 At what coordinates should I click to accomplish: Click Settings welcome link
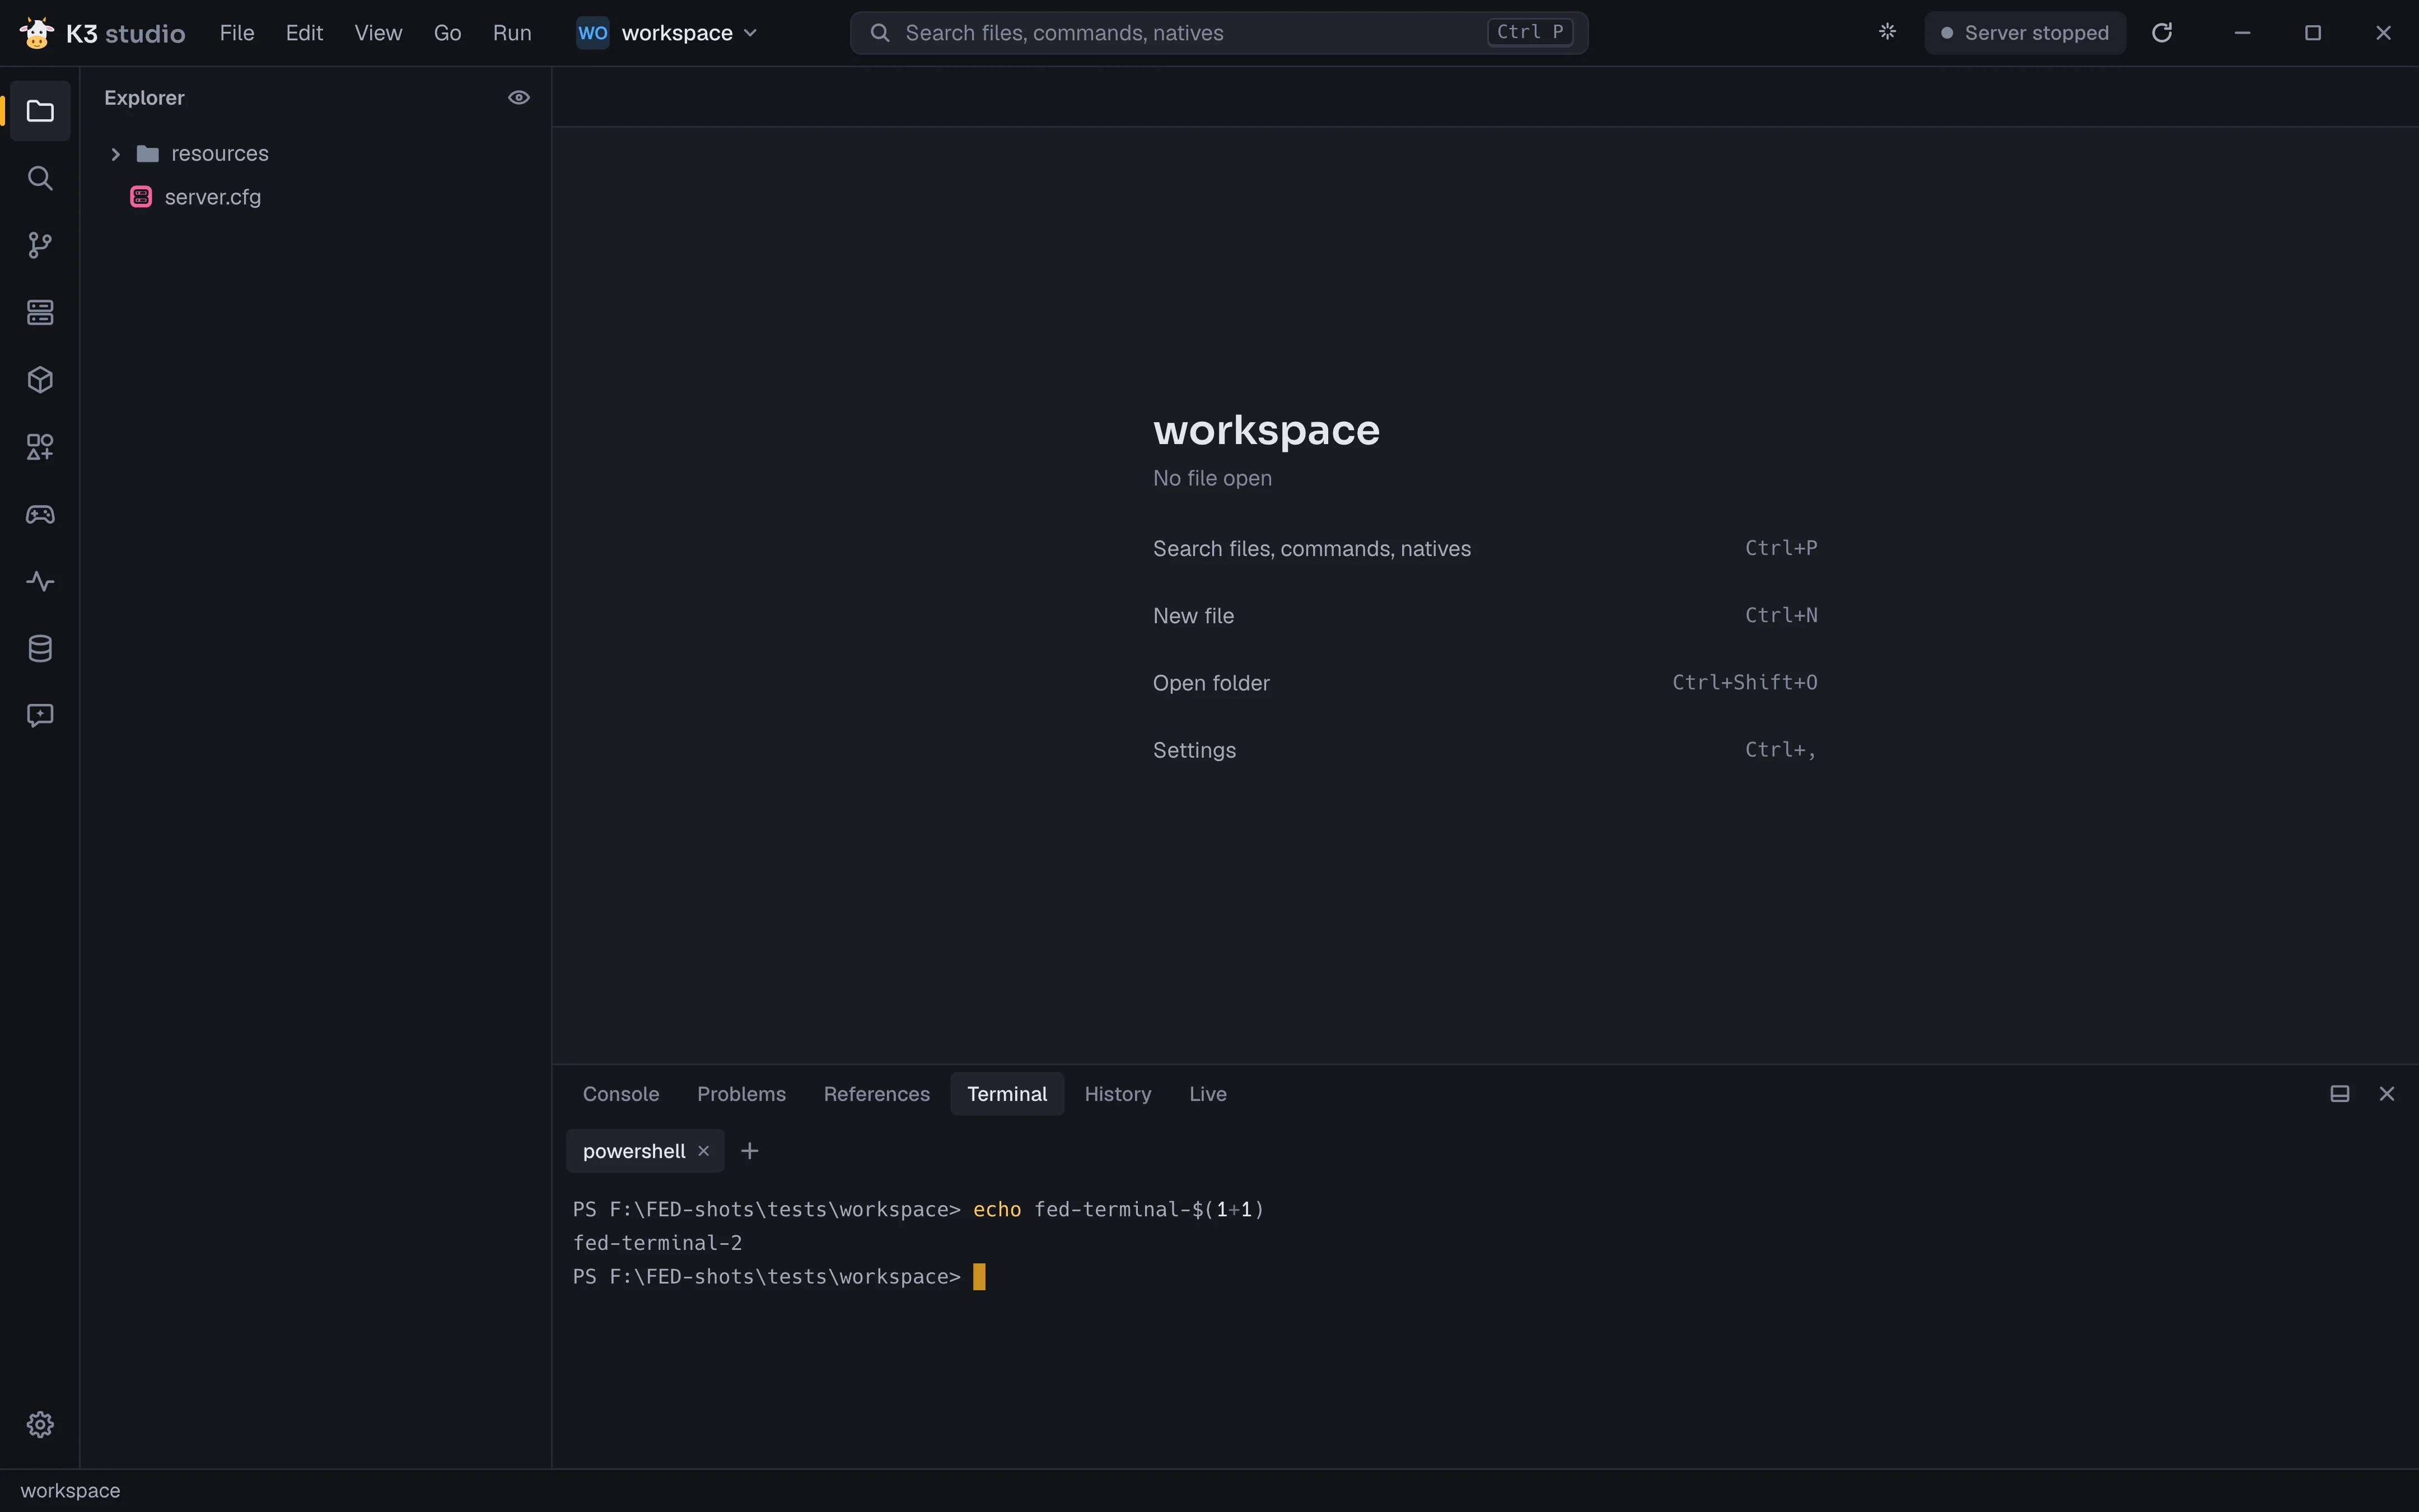1486,750
